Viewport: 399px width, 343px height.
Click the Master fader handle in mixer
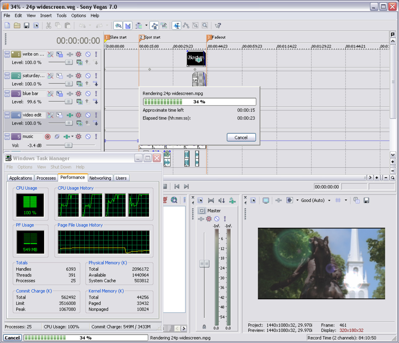click(x=204, y=263)
